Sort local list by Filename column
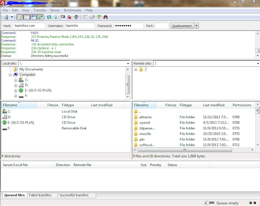Screen dimensions: 260x206 (19, 105)
